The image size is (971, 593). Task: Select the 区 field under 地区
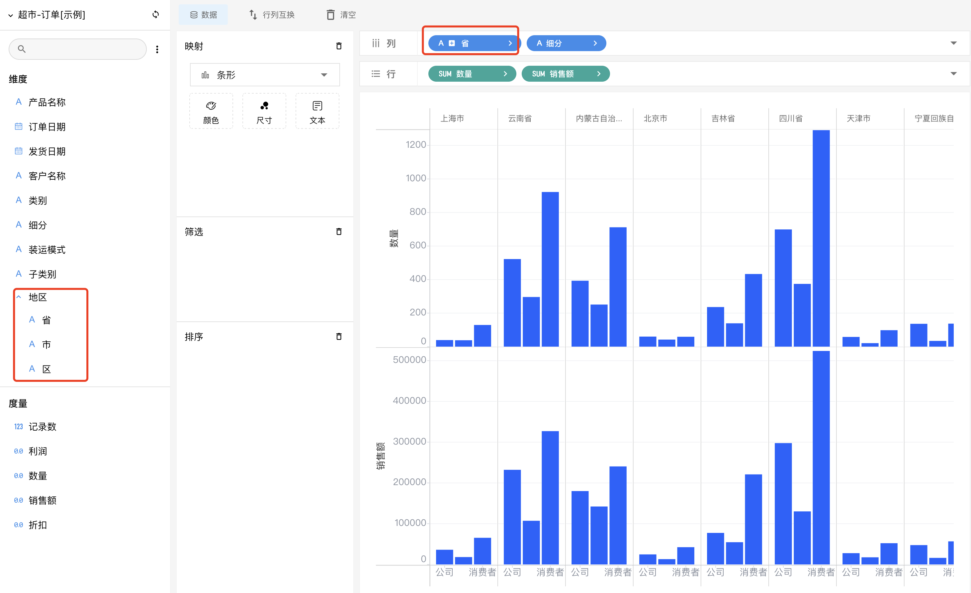coord(46,369)
